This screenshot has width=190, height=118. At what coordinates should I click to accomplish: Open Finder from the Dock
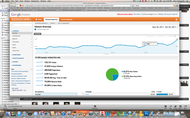tap(8, 114)
